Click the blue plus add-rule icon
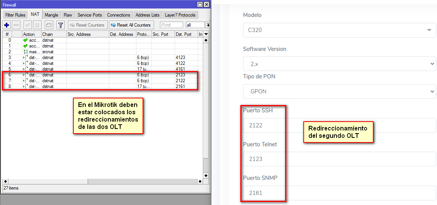The height and width of the screenshot is (205, 437). tap(7, 25)
